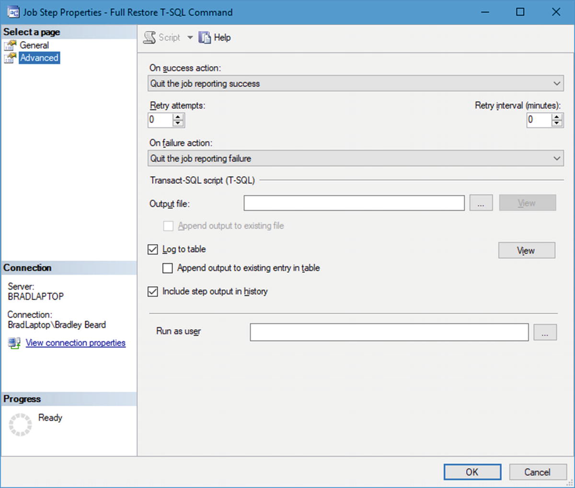This screenshot has width=575, height=488.
Task: Click the Progress ready spinner icon
Action: point(20,424)
